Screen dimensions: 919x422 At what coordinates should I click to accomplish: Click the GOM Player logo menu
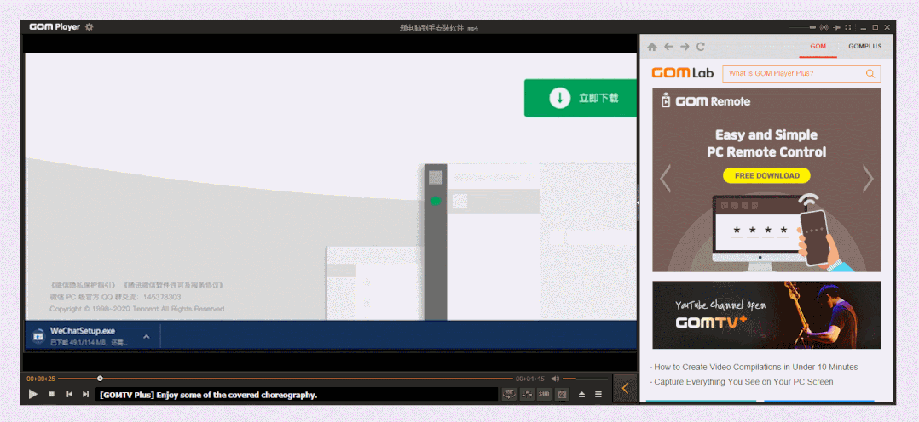55,27
